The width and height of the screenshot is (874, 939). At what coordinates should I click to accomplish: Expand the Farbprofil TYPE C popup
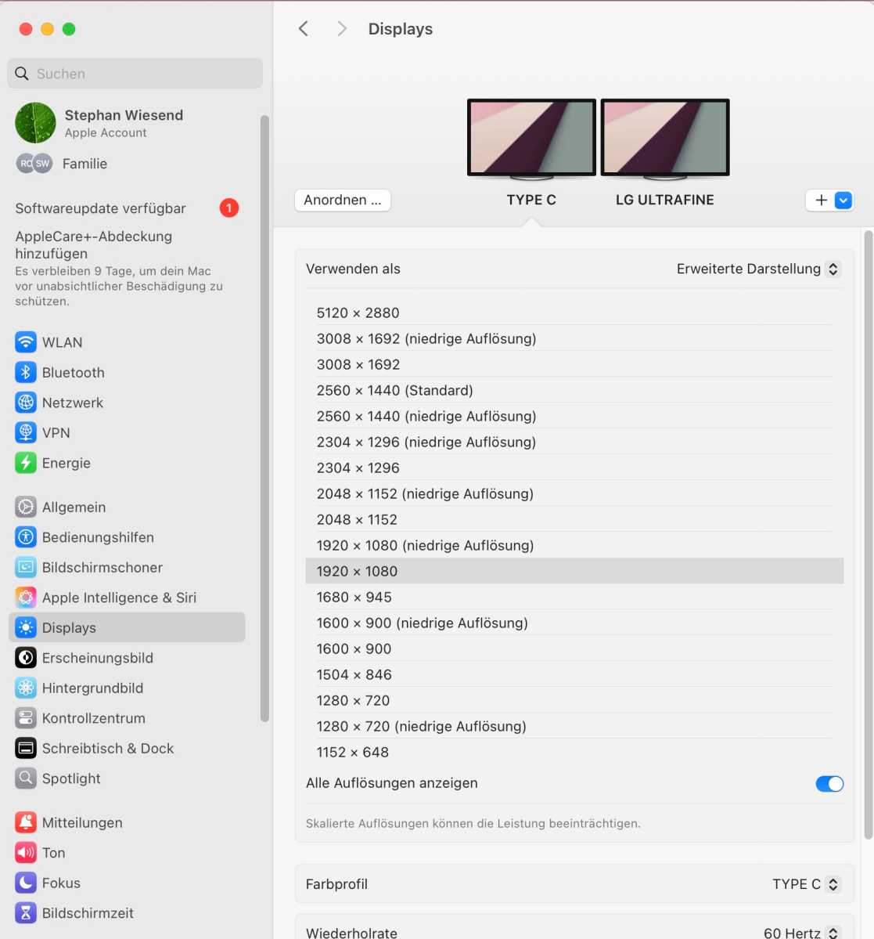(805, 884)
